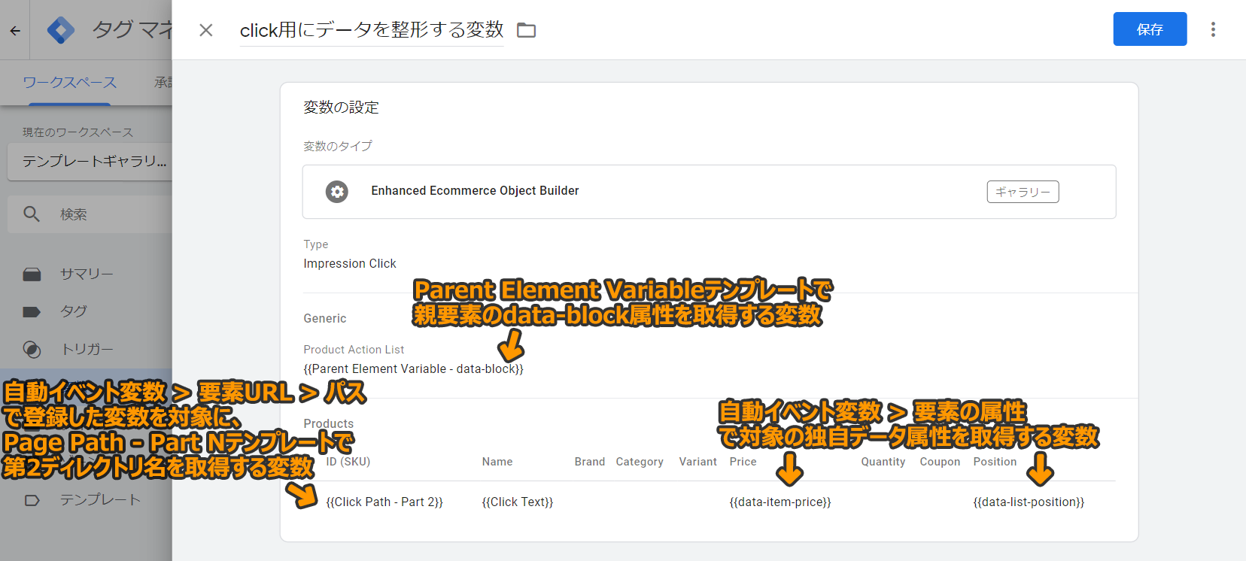
Task: Open サマリー in the sidebar
Action: (87, 274)
